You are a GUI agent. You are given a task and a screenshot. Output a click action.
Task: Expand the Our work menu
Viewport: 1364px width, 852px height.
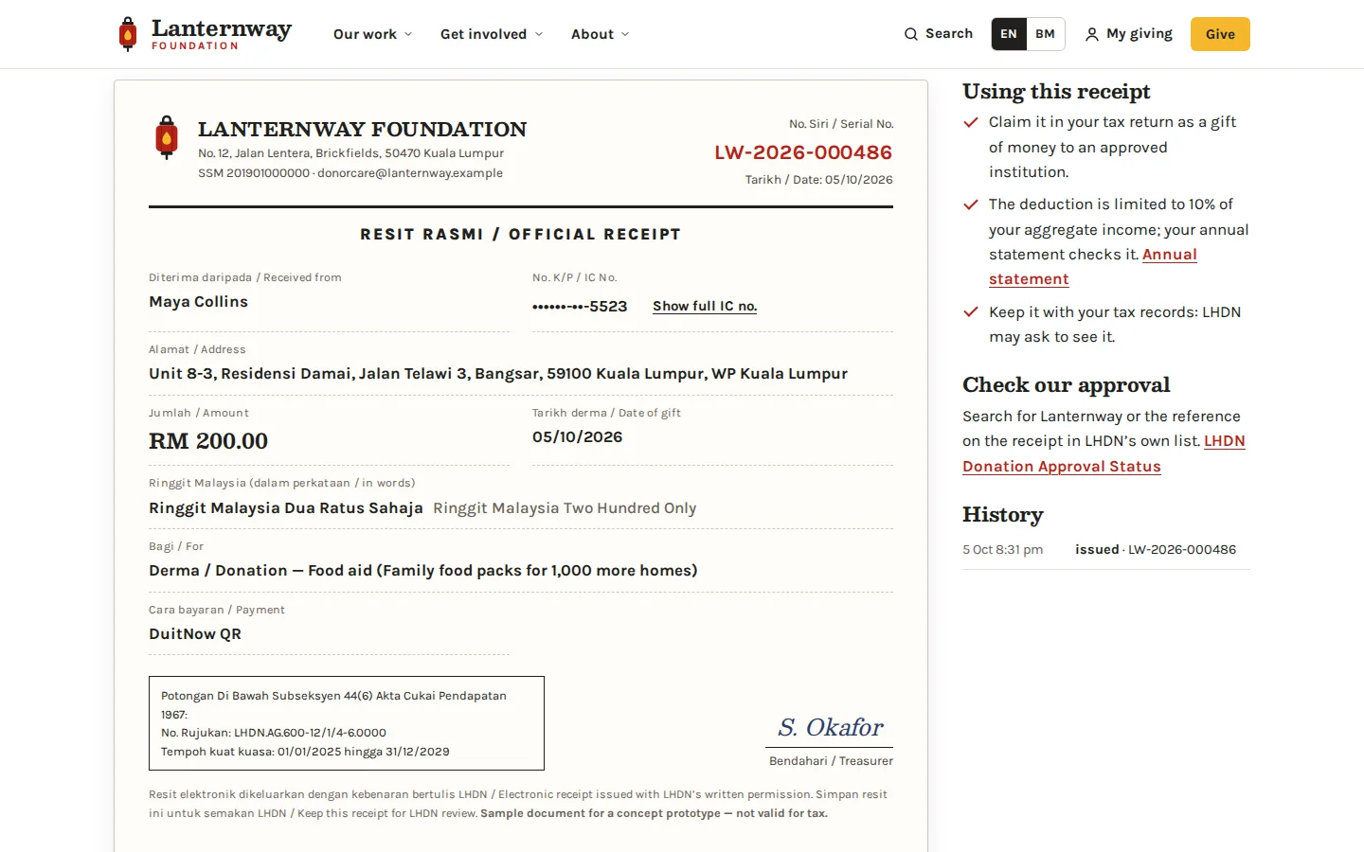(373, 34)
